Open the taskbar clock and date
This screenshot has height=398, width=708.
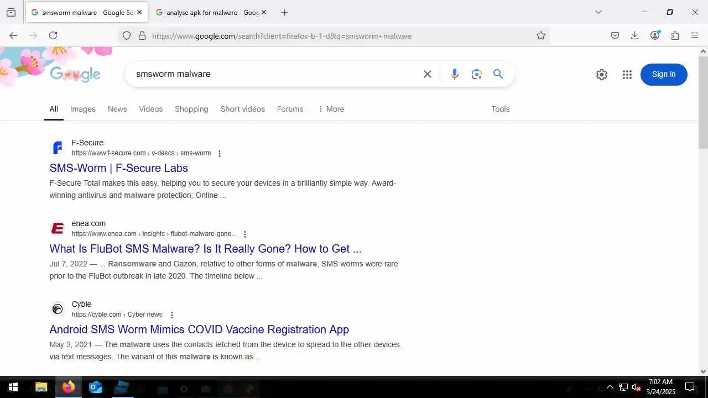click(660, 387)
